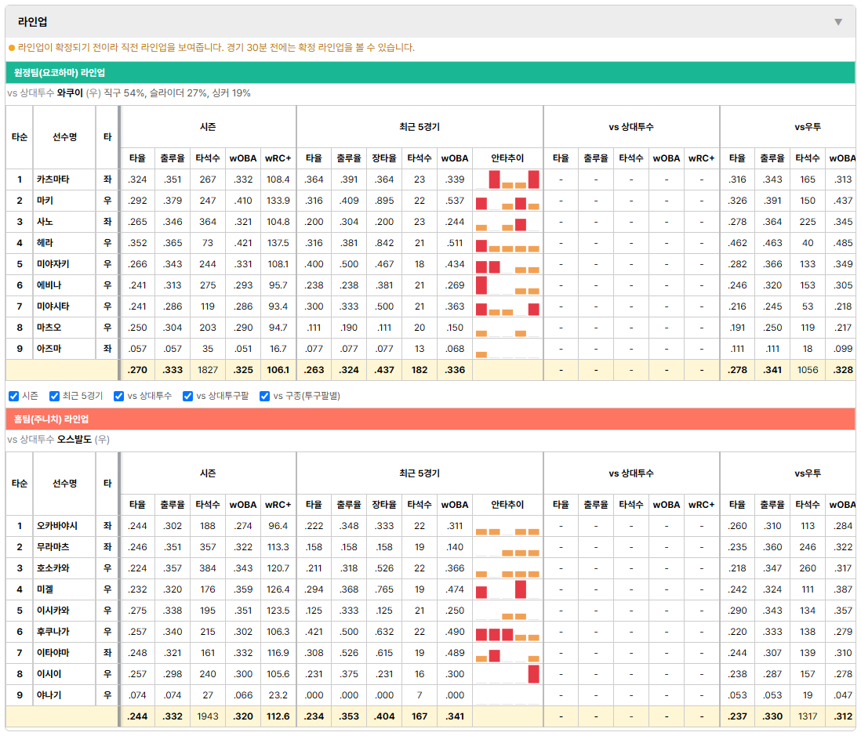861x736 pixels.
Task: Uncheck the 최근 5경기 checkbox
Action: coord(54,397)
